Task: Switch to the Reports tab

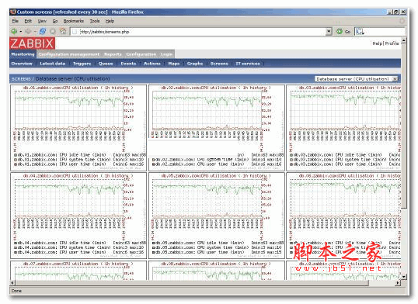Action: tap(113, 54)
